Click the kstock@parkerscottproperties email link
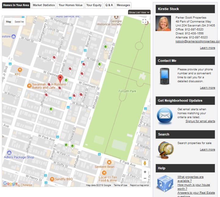This screenshot has width=220, height=197. [x=198, y=41]
